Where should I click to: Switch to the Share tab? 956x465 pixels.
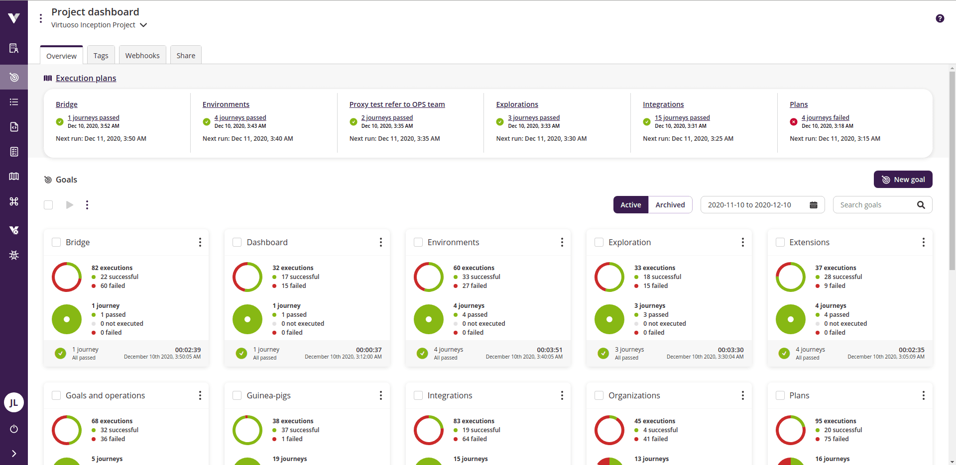[186, 55]
